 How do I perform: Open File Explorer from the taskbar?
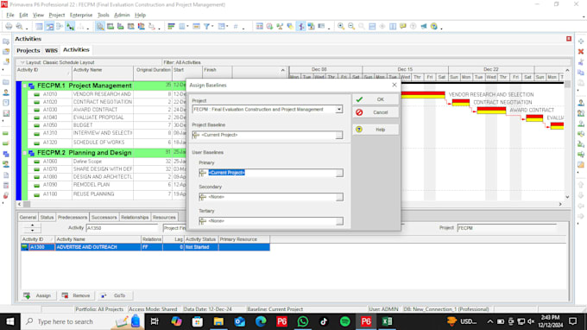pos(218,321)
